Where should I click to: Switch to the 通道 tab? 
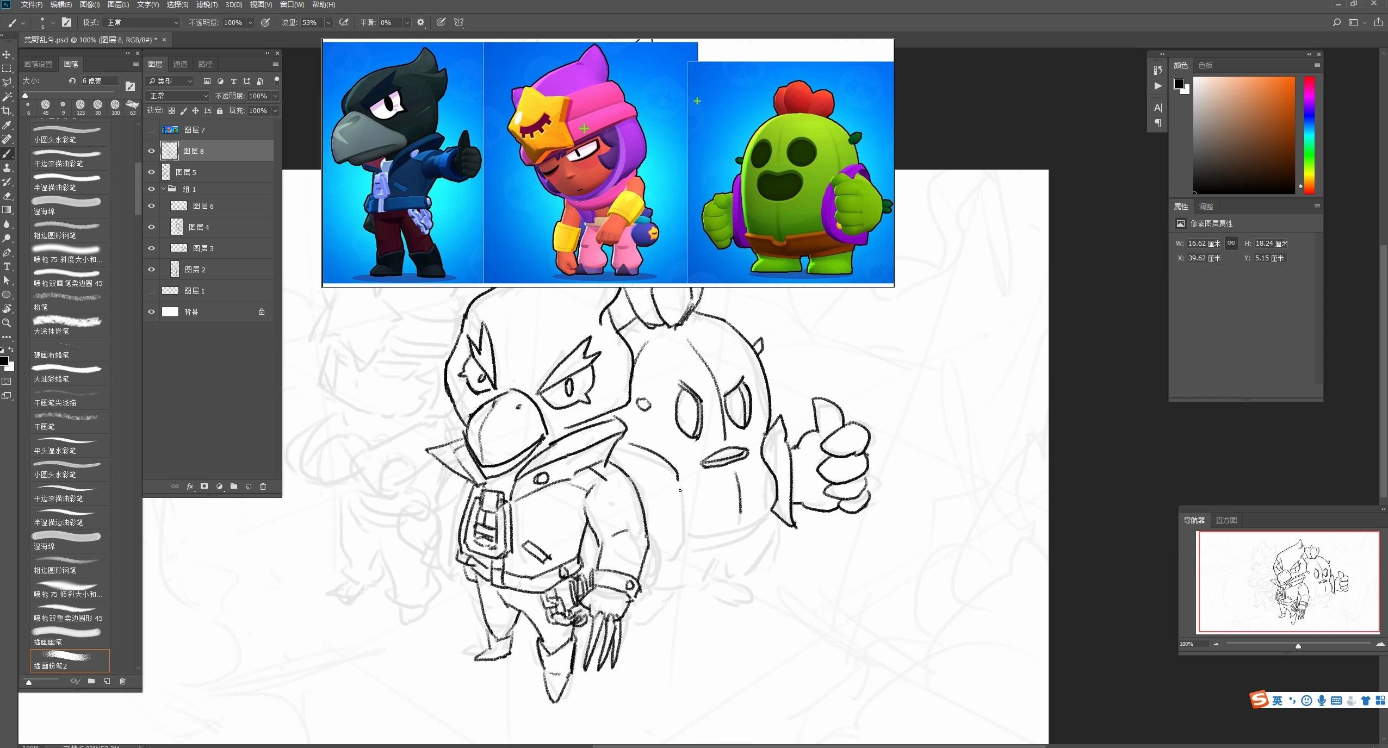(x=180, y=64)
